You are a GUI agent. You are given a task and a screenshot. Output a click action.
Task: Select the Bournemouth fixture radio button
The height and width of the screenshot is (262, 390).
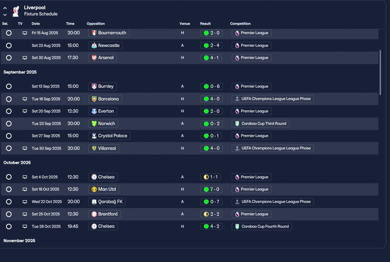9,33
